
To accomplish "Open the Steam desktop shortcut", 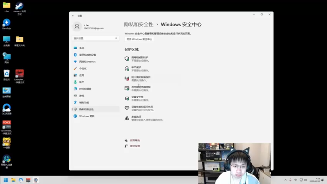I will pos(19,9).
